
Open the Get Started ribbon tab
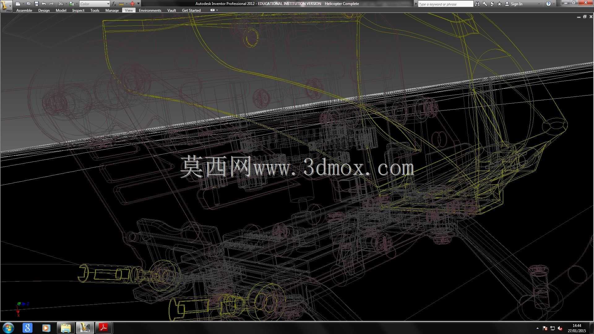tap(191, 10)
